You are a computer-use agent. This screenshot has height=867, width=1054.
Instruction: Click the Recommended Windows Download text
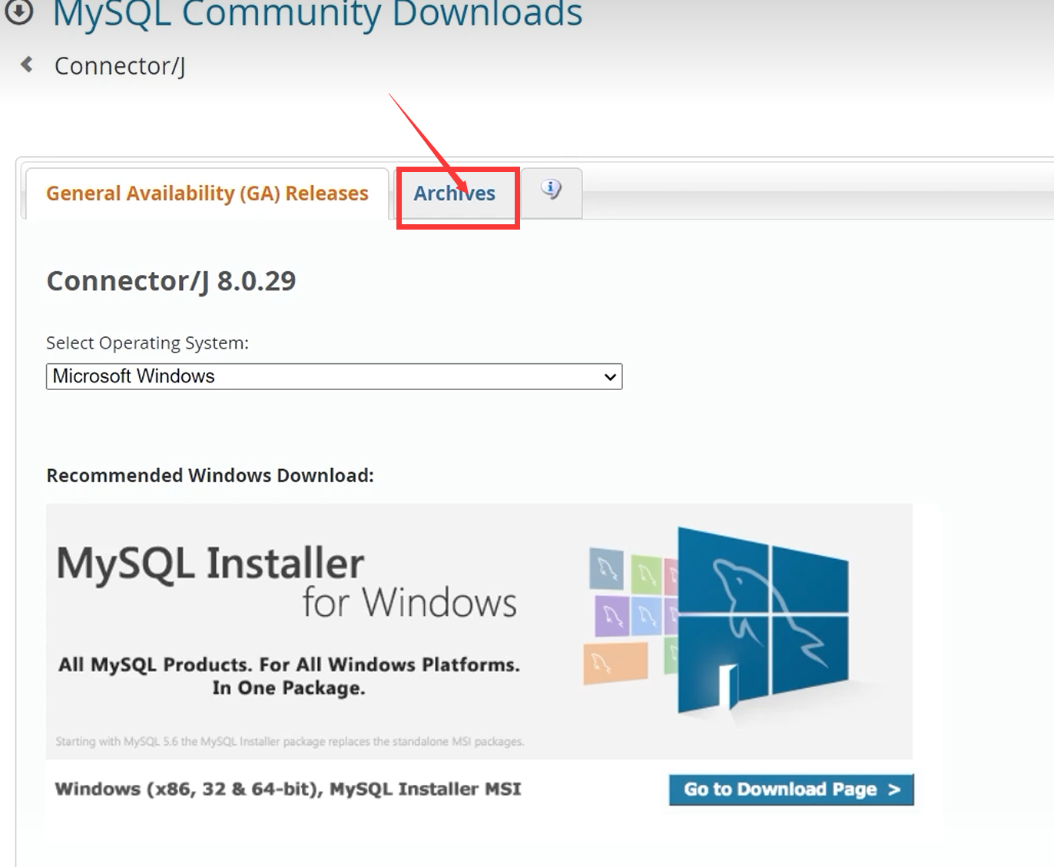210,476
